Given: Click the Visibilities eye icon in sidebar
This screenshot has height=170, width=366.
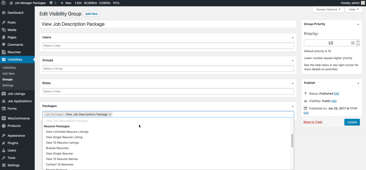Looking at the screenshot, I should click(x=4, y=60).
